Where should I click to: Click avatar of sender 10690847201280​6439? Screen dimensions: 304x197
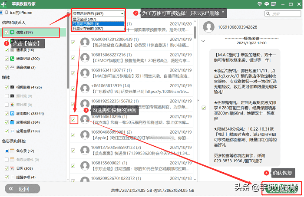pyautogui.click(x=85, y=42)
